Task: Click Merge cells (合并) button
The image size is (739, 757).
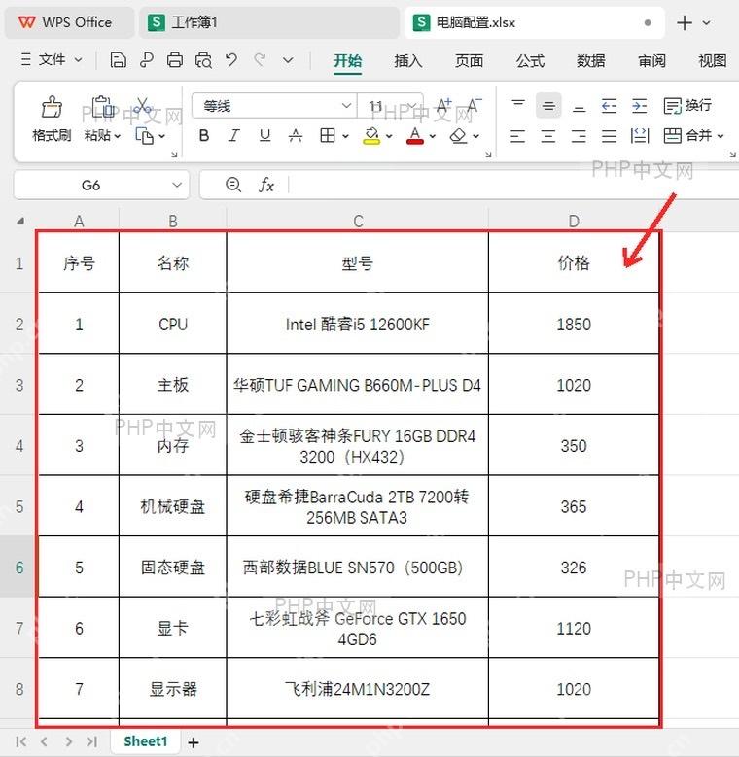Action: [x=688, y=136]
